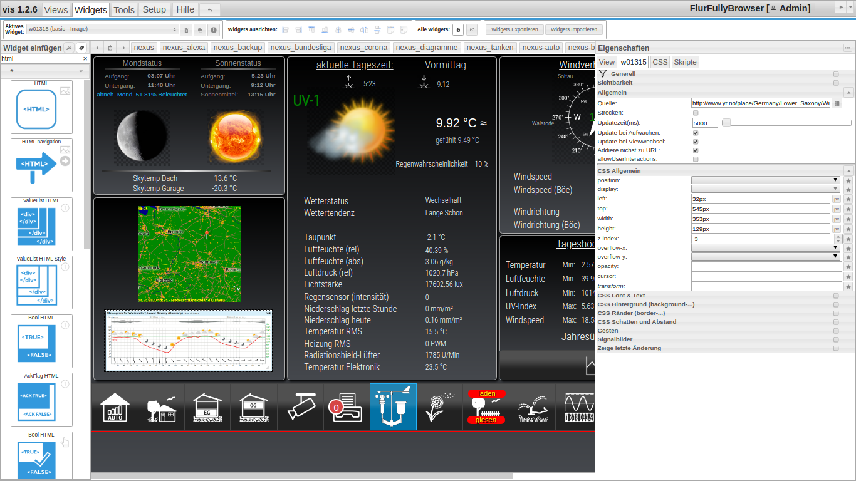This screenshot has width=856, height=481.
Task: Click the widget info icon in the toolbar
Action: tap(213, 30)
